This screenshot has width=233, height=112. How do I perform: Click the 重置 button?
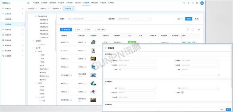coord(197,19)
